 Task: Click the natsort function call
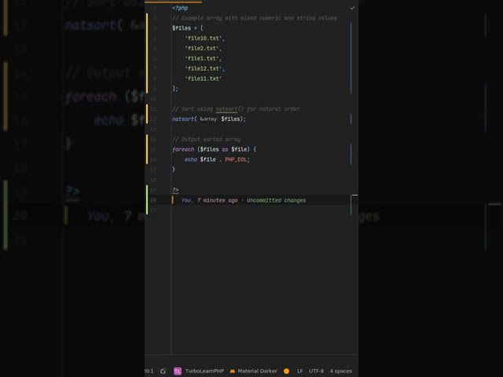(183, 119)
